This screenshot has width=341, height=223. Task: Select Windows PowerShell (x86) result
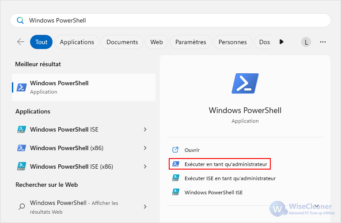click(84, 148)
